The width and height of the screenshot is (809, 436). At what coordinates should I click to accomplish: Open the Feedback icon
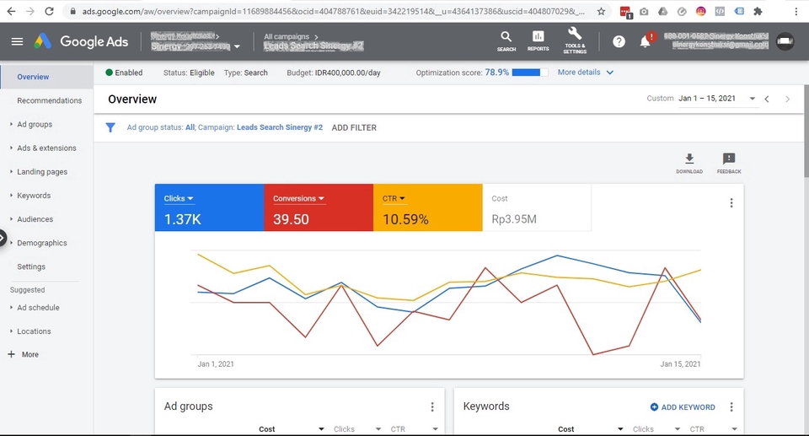coord(728,163)
